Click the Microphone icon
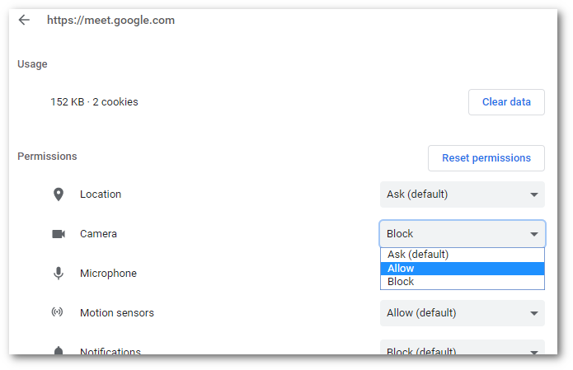573x370 pixels. pyautogui.click(x=59, y=274)
